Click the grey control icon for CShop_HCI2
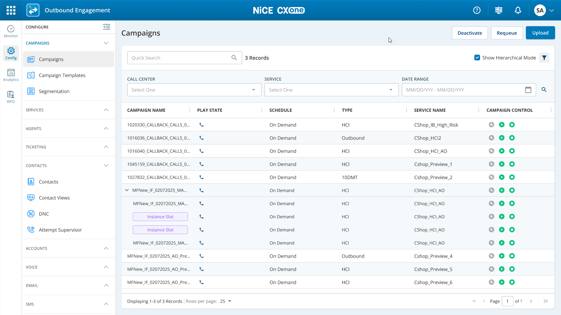The image size is (561, 315). click(491, 138)
